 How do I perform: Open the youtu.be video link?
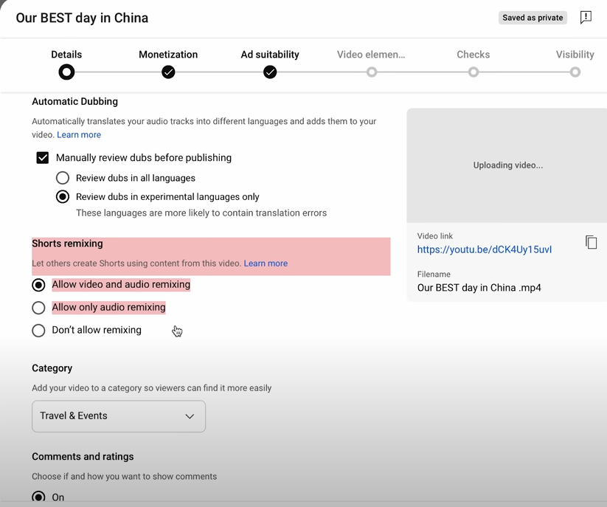coord(484,249)
